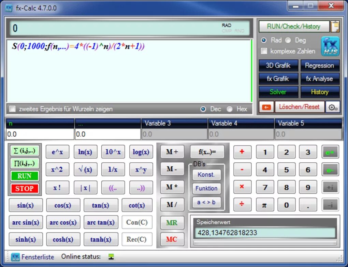Open the History module button
The height and width of the screenshot is (267, 348).
point(320,92)
